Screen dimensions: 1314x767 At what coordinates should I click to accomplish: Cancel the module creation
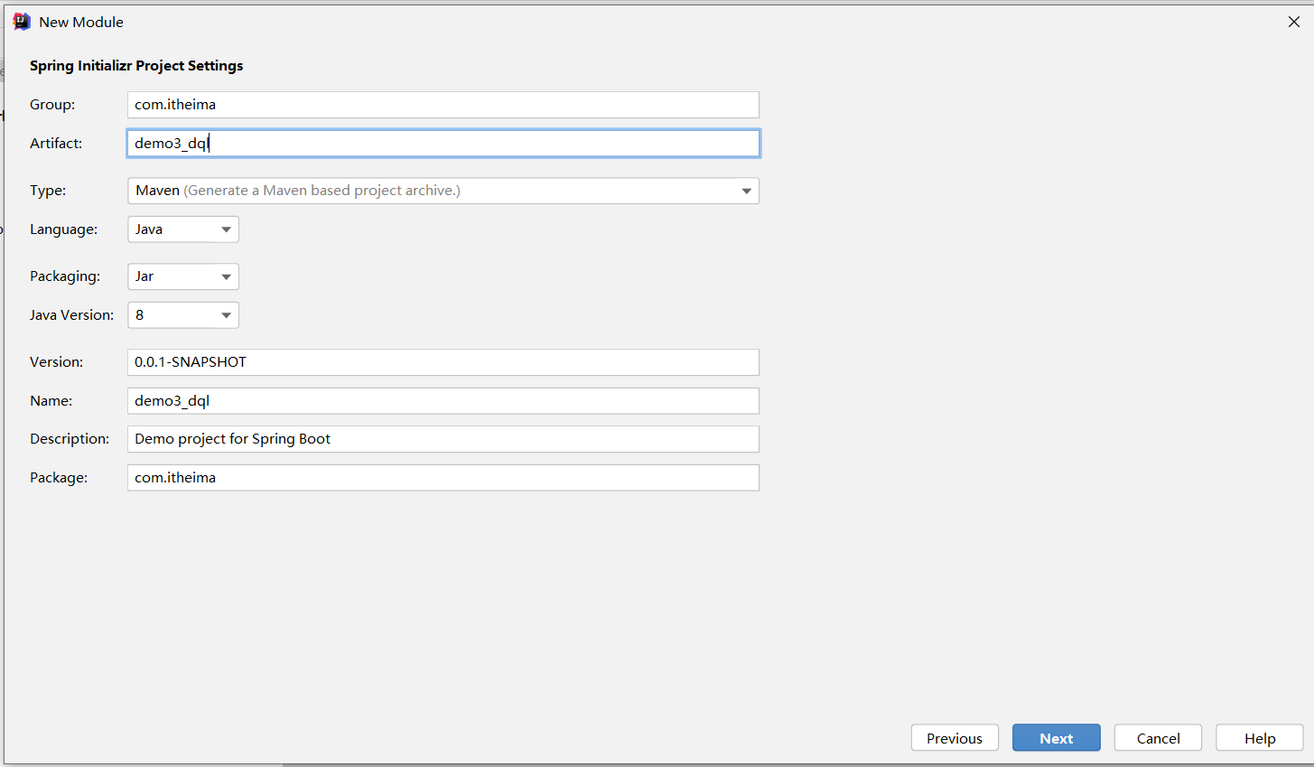point(1158,738)
